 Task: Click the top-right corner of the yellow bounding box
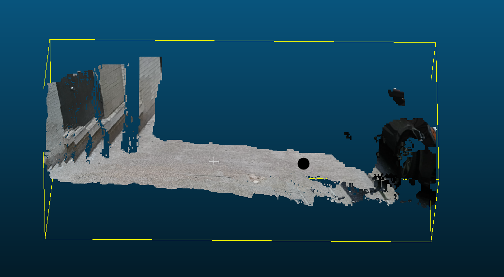pos(436,43)
